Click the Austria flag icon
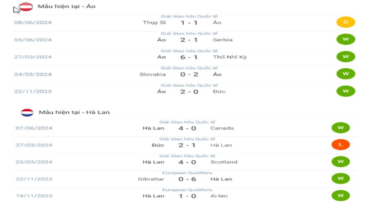Image resolution: width=370 pixels, height=205 pixels. point(27,7)
